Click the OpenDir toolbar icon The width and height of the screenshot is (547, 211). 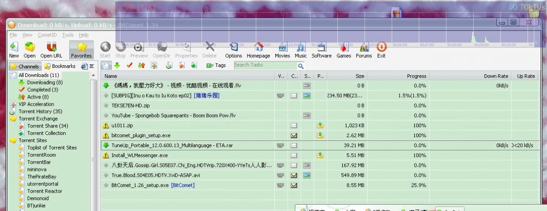click(x=161, y=50)
